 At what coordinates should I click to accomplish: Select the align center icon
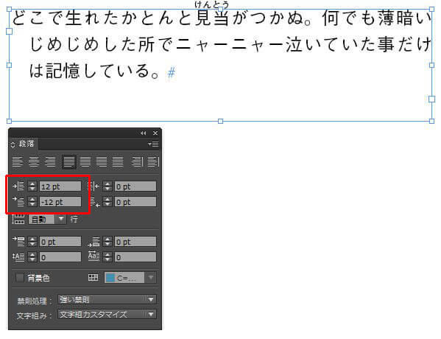[x=34, y=162]
